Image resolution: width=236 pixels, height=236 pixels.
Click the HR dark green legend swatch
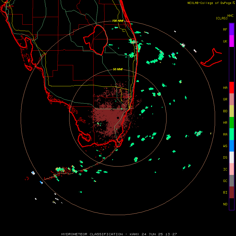(x=232, y=123)
